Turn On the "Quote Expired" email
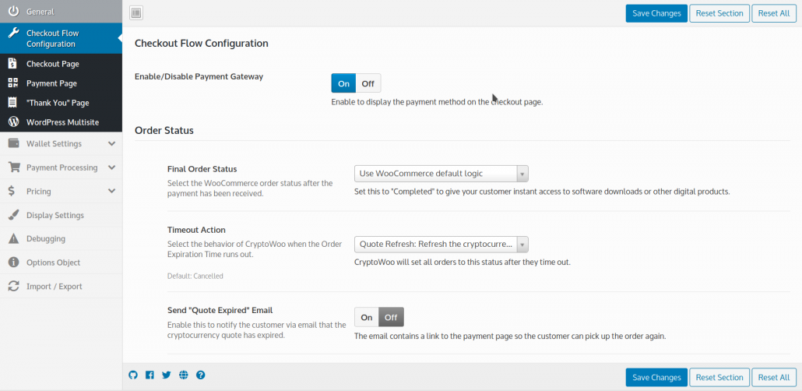Viewport: 802px width, 391px height. pyautogui.click(x=367, y=317)
